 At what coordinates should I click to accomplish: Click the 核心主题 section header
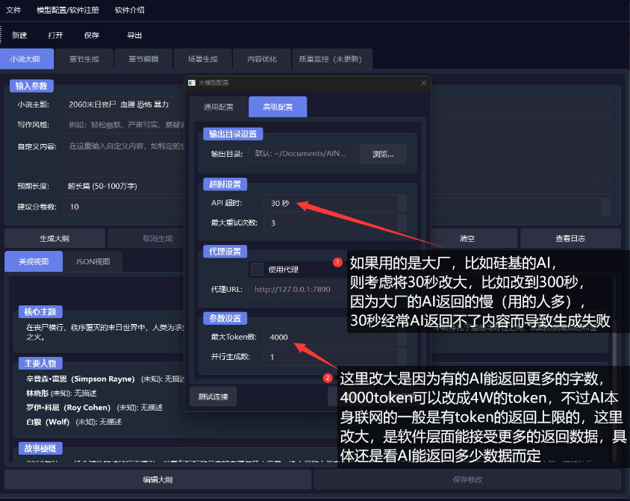tap(40, 312)
